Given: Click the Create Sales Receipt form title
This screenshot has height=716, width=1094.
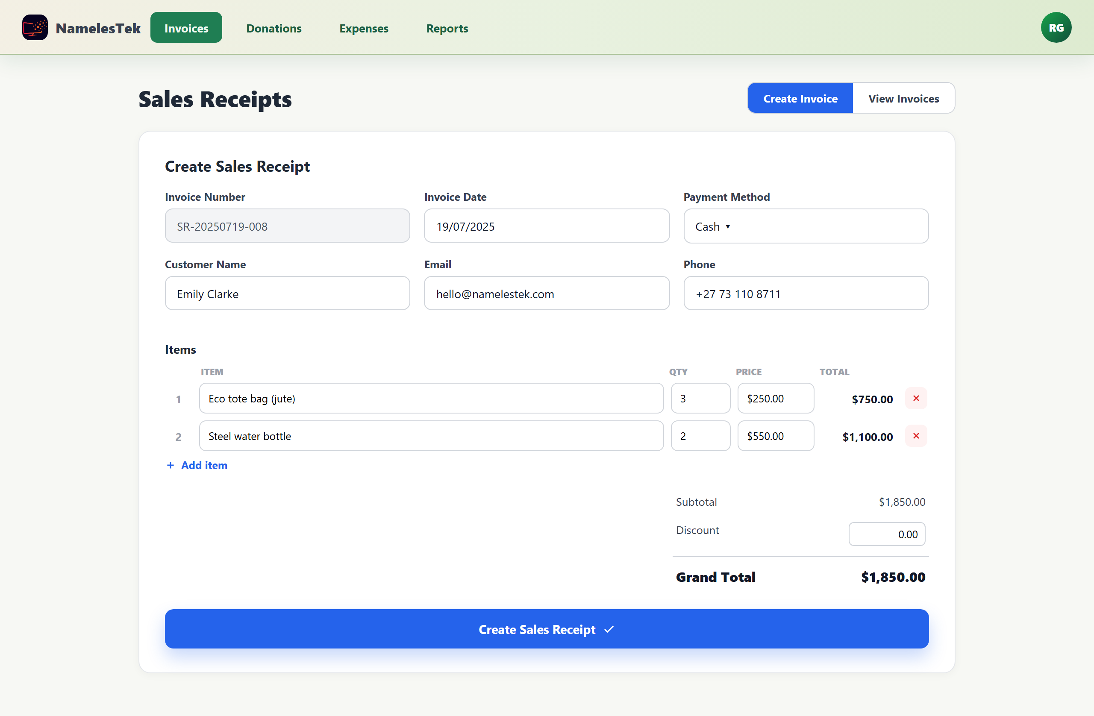Looking at the screenshot, I should [237, 166].
